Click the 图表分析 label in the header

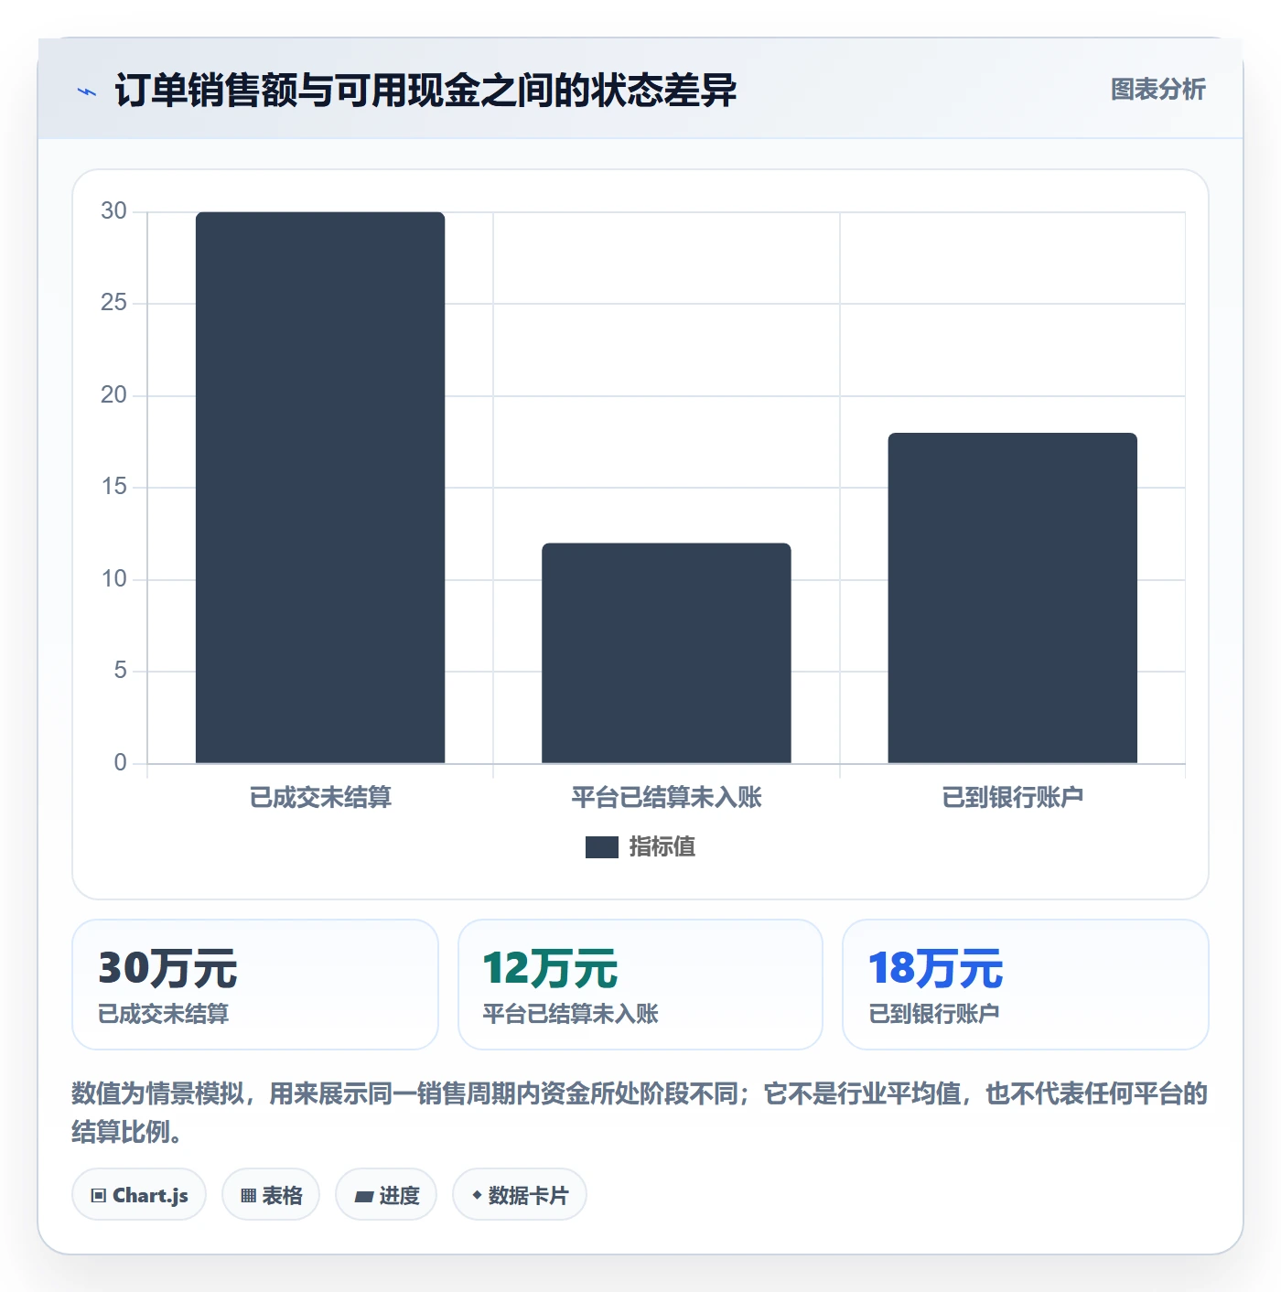point(1157,90)
